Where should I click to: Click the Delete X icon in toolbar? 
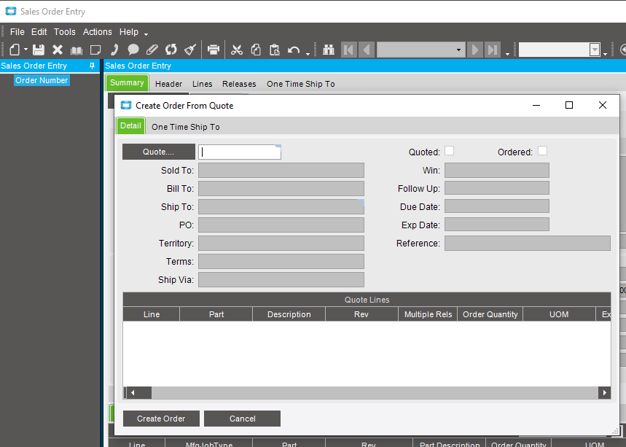coord(58,50)
